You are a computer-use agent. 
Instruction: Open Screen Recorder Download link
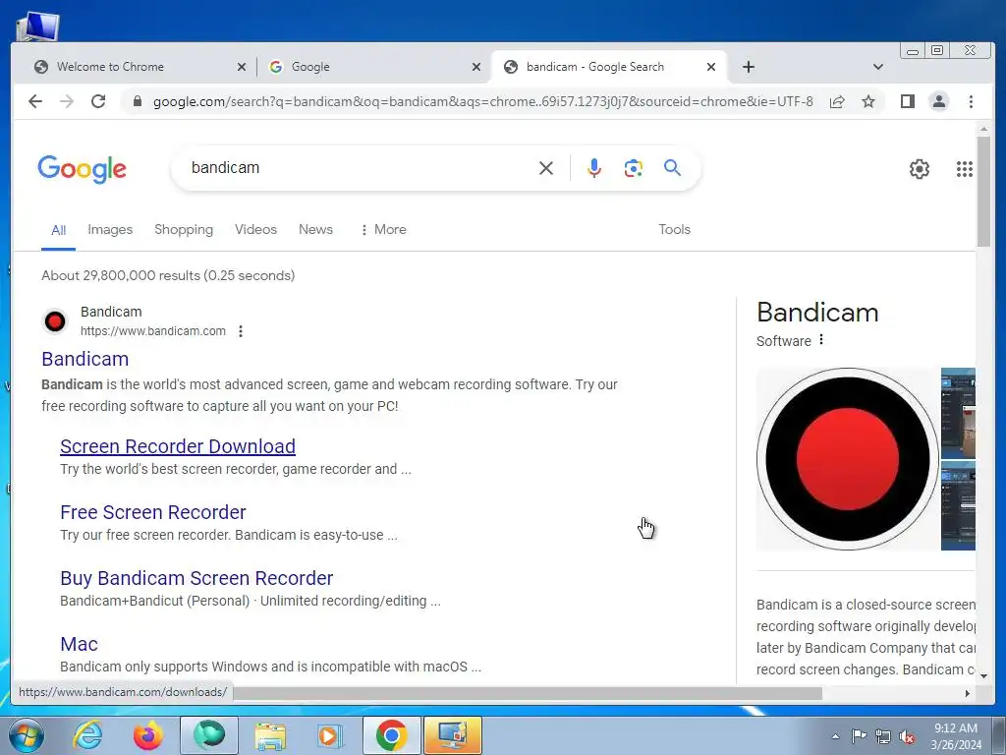178,446
